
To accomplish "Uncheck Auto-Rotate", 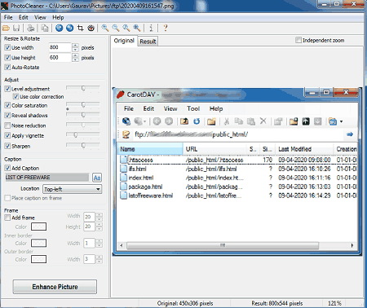I will [7, 67].
